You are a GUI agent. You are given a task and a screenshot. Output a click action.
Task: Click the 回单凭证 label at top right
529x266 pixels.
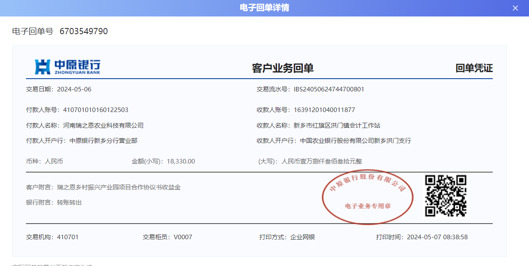point(474,68)
